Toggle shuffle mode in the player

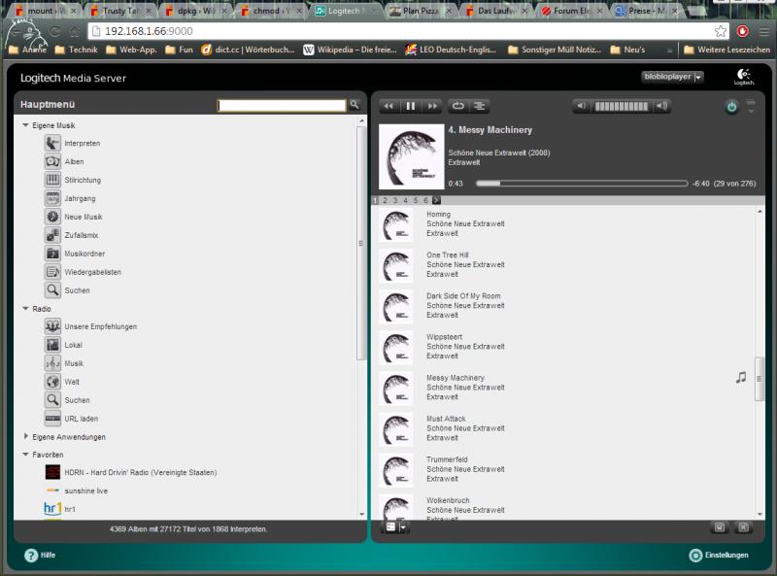480,106
